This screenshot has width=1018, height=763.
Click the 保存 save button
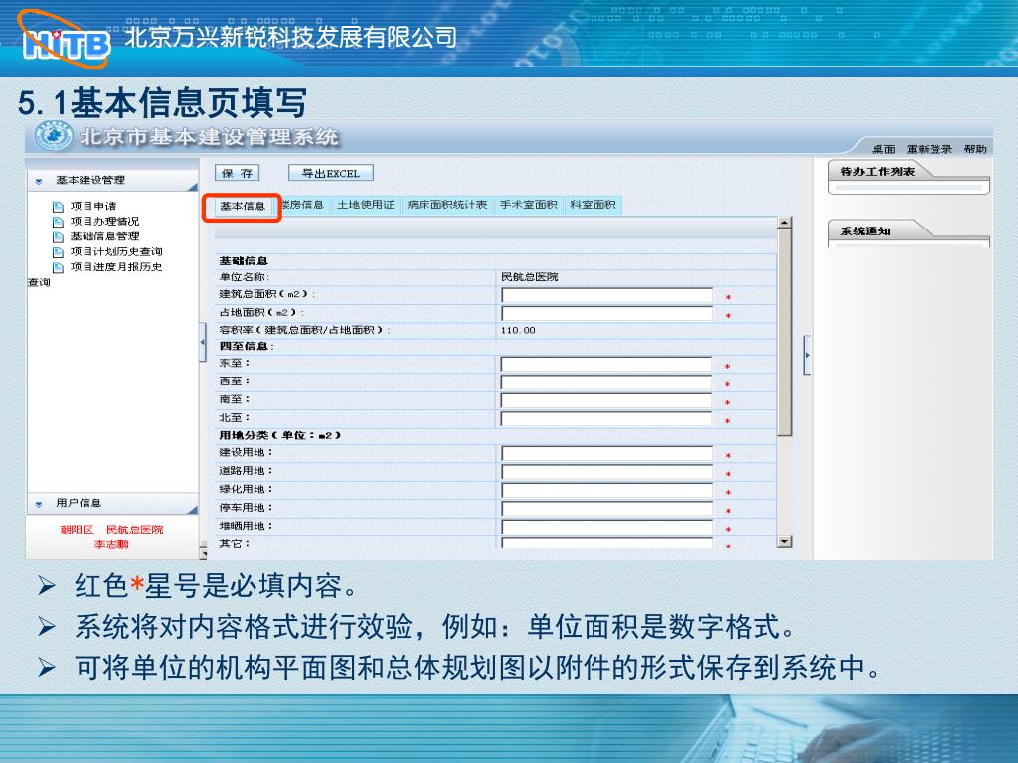pos(237,173)
